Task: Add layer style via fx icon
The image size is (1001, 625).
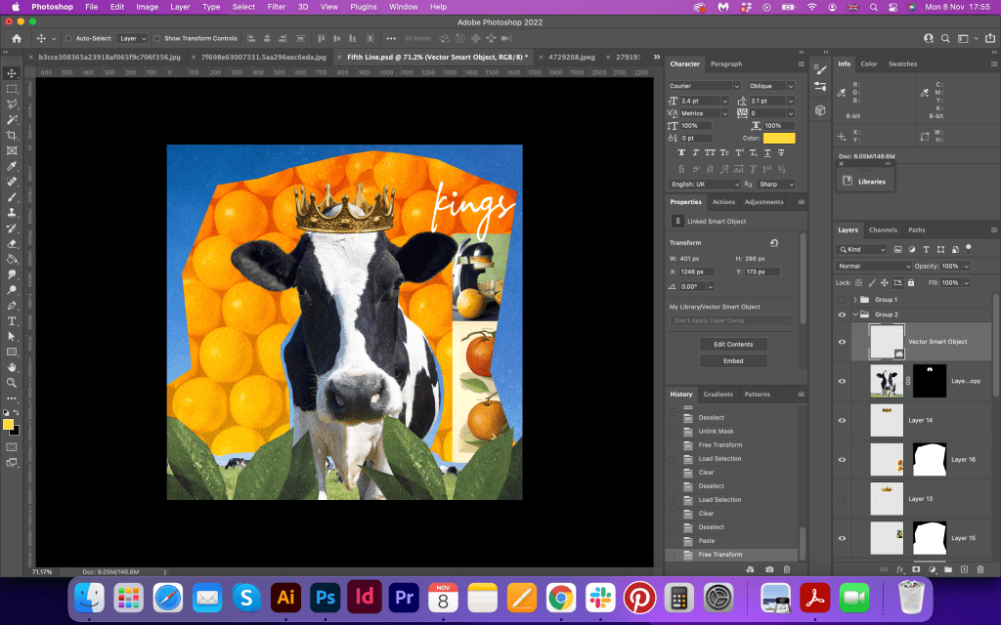Action: 899,568
